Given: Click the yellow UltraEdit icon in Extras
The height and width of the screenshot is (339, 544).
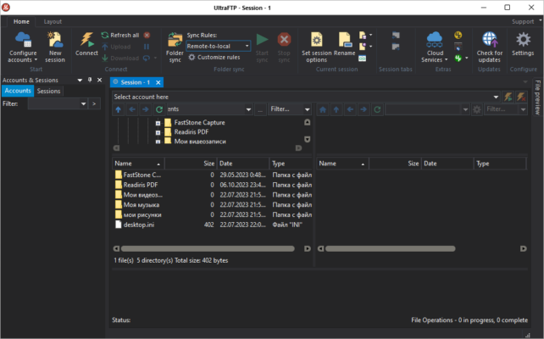Looking at the screenshot, I should point(458,35).
